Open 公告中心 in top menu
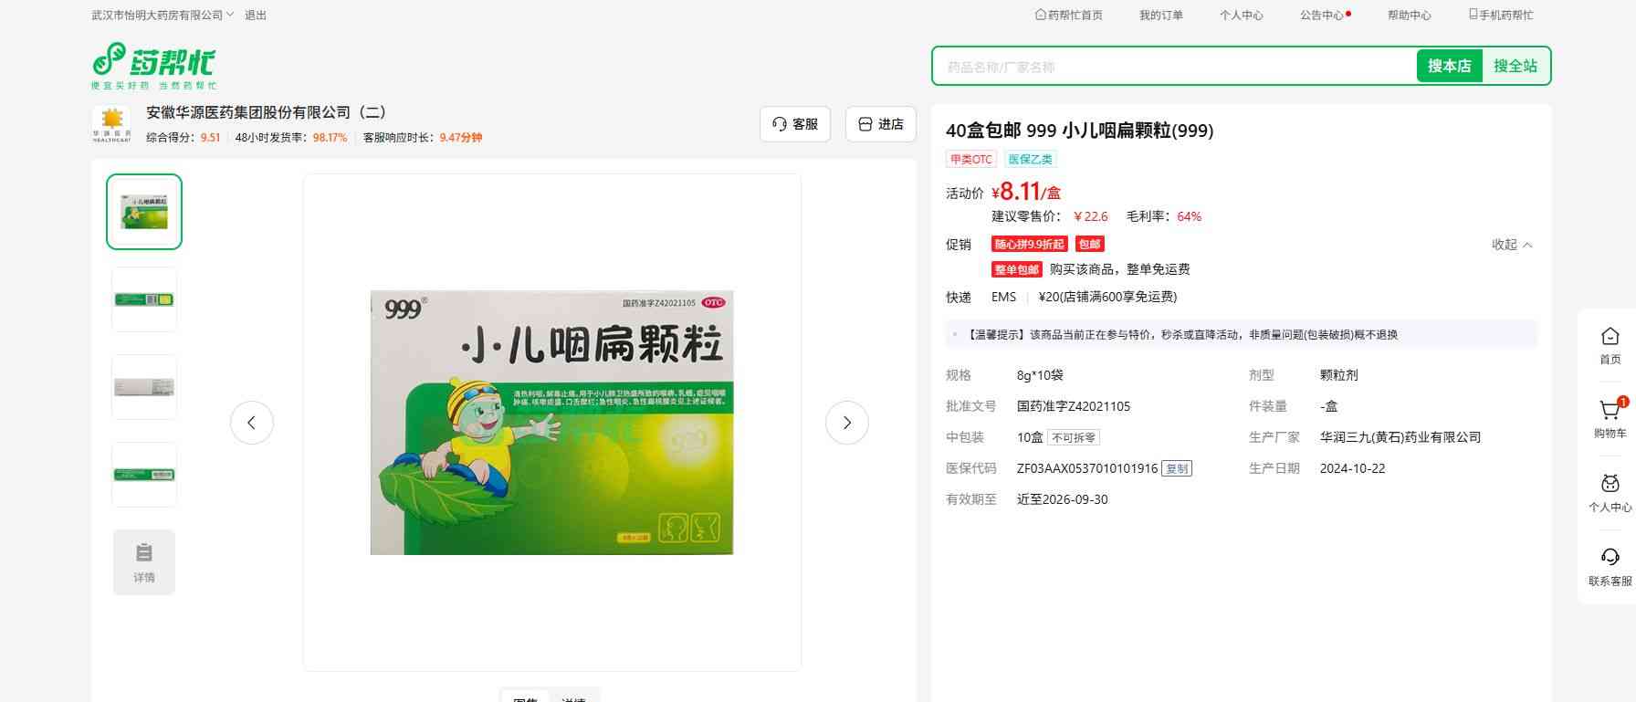 pos(1322,16)
